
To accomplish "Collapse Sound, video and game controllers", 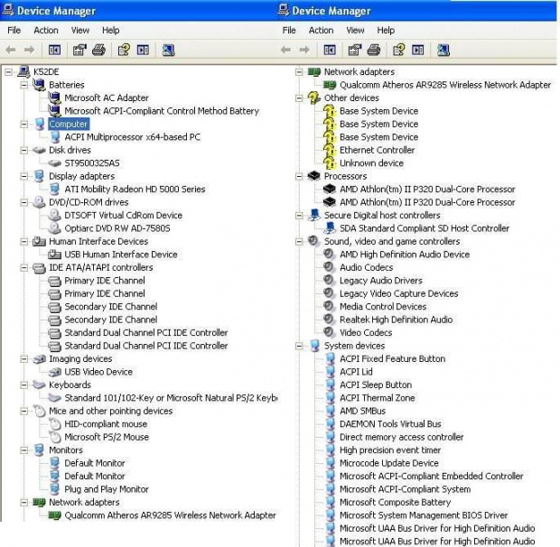I will [x=299, y=242].
